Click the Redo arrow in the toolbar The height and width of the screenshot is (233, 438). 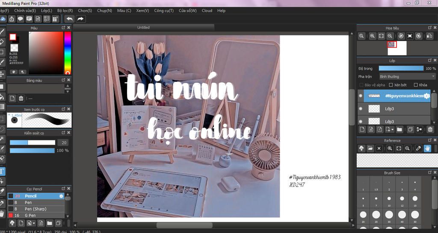80,19
